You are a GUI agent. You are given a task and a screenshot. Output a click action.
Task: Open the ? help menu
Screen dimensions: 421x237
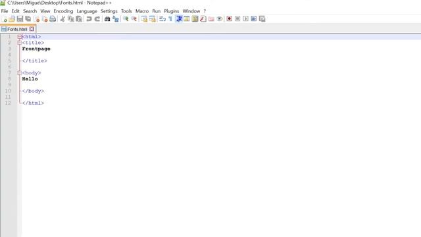click(205, 11)
